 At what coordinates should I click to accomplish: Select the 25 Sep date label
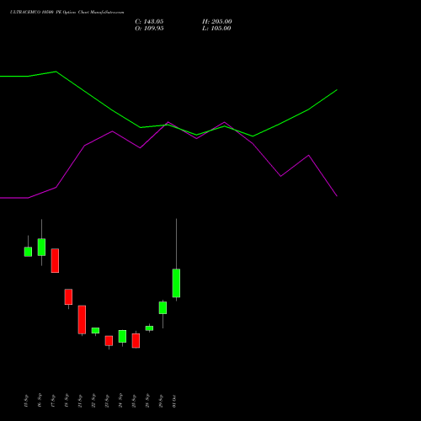tap(134, 401)
